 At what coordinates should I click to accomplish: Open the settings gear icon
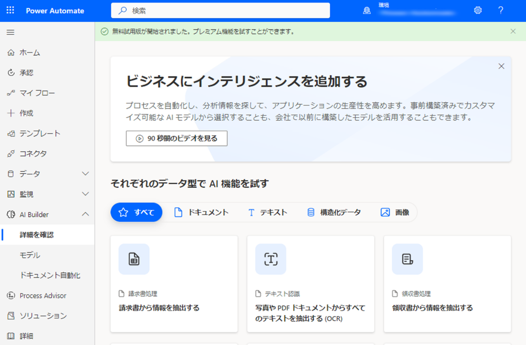coord(478,10)
